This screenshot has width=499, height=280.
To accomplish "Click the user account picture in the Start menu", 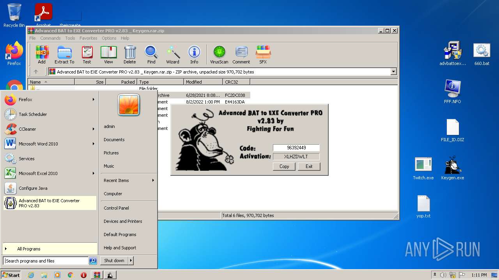I will [x=129, y=105].
